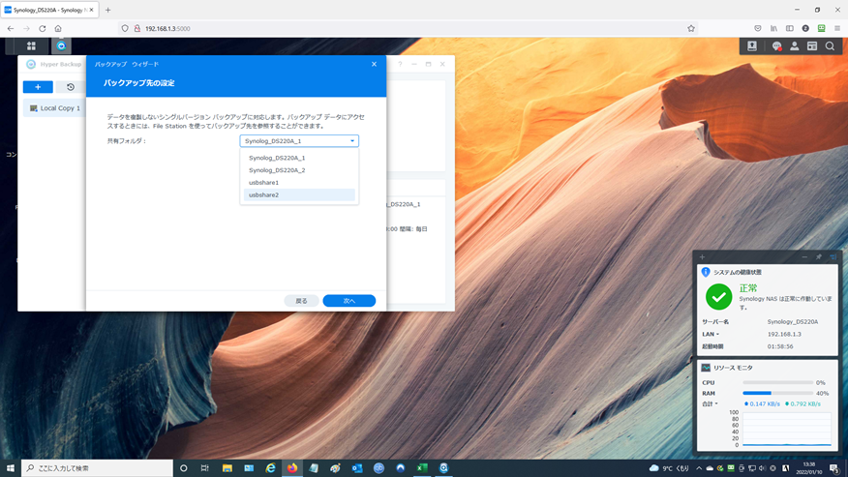Open Outlook from the Windows taskbar
848x477 pixels.
357,468
